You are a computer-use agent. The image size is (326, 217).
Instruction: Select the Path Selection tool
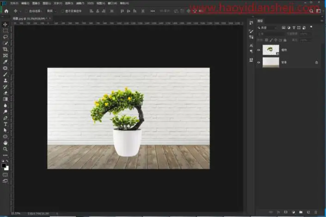click(x=5, y=130)
